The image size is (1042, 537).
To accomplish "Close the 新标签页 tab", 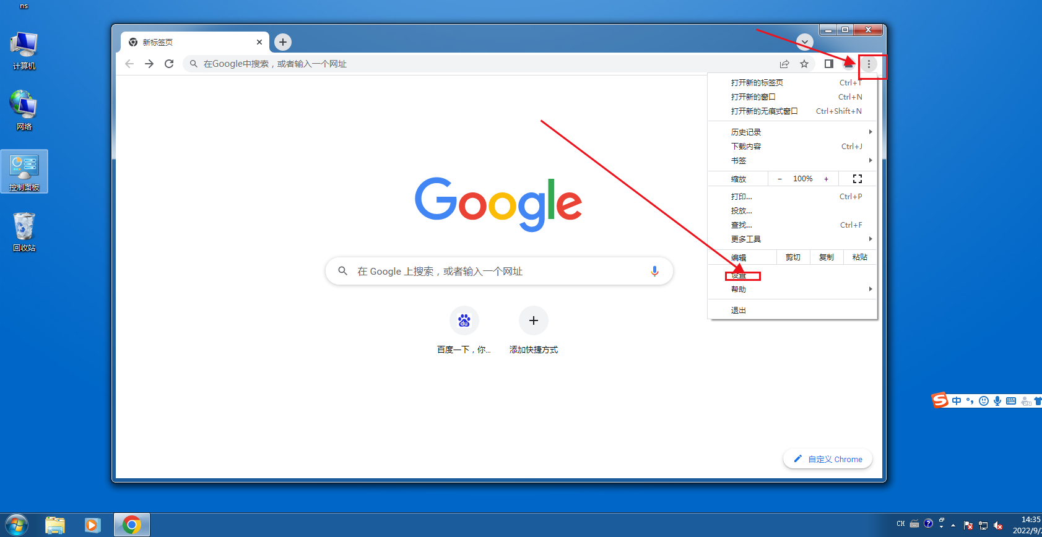I will click(x=259, y=42).
